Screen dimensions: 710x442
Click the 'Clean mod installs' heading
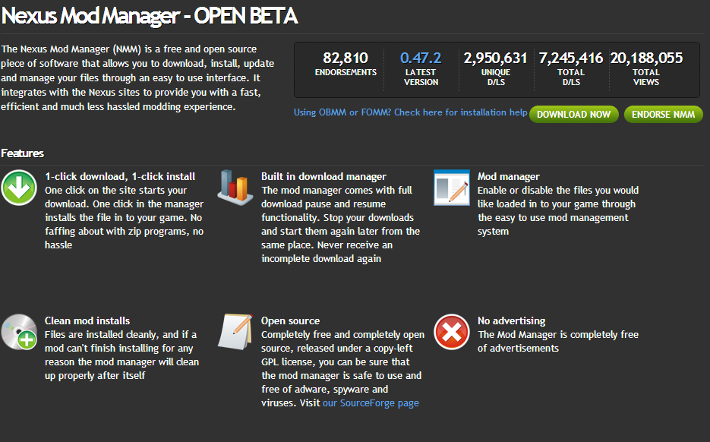tap(87, 320)
